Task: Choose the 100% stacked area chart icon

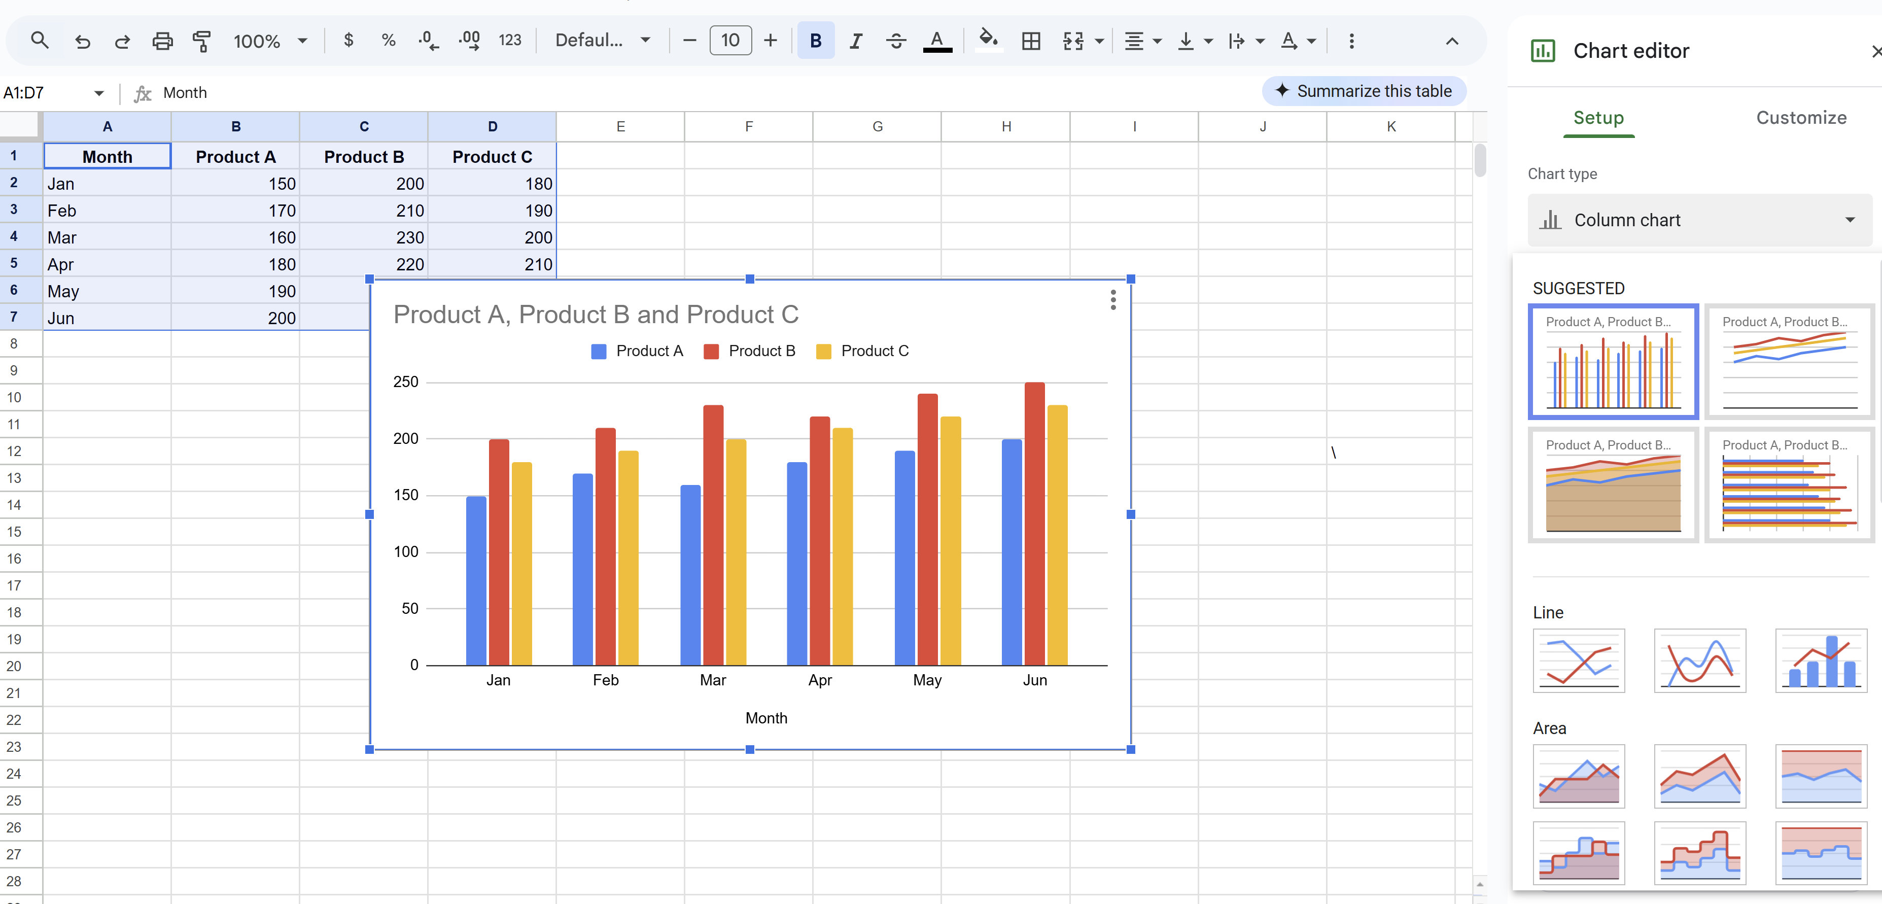Action: click(x=1821, y=776)
